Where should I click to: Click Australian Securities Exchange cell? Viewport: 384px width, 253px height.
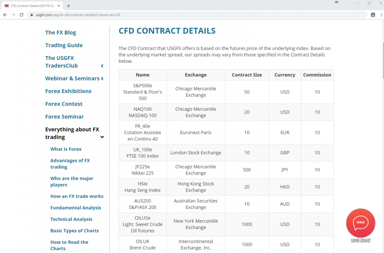196,204
